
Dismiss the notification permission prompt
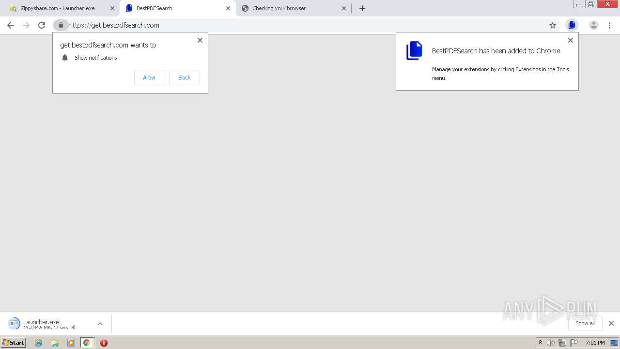coord(200,40)
